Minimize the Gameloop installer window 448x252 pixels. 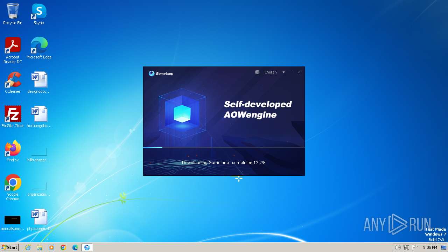[290, 72]
